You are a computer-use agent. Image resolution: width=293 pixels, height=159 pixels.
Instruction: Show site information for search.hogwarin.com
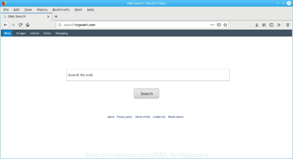(x=59, y=25)
